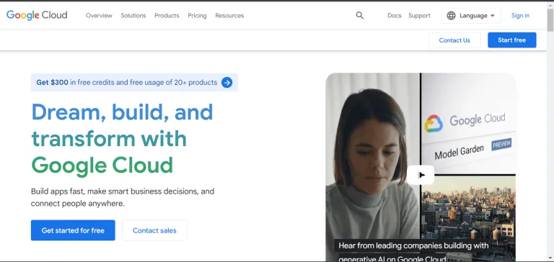The height and width of the screenshot is (262, 554).
Task: Open the search magnifier icon
Action: coord(360,16)
